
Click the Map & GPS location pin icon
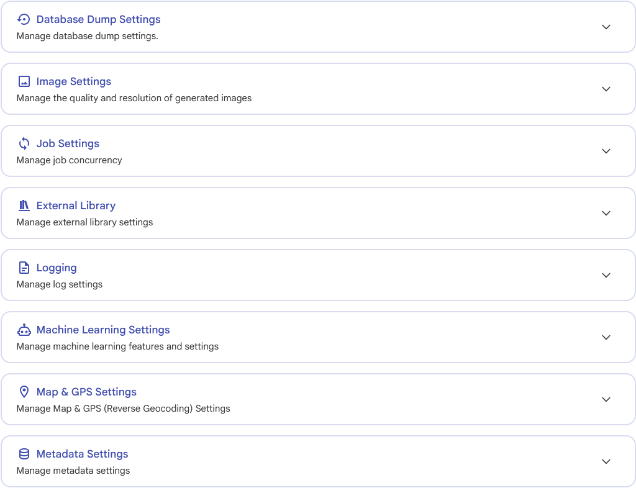[x=24, y=392]
